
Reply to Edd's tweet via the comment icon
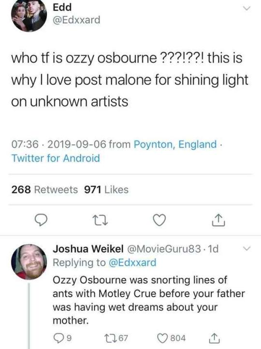pos(42,220)
